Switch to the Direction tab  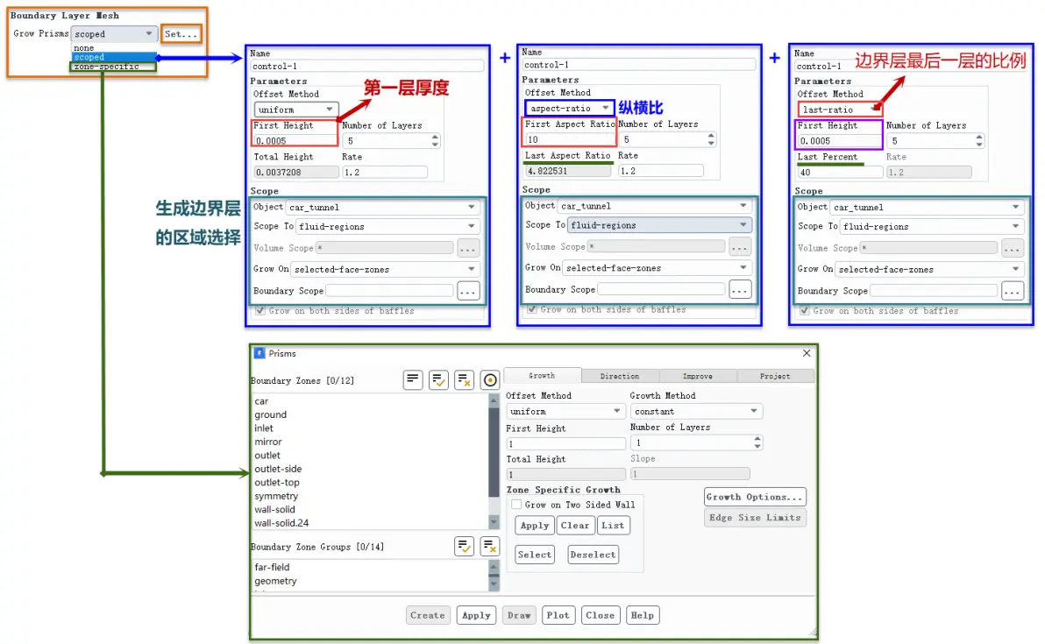coord(619,376)
